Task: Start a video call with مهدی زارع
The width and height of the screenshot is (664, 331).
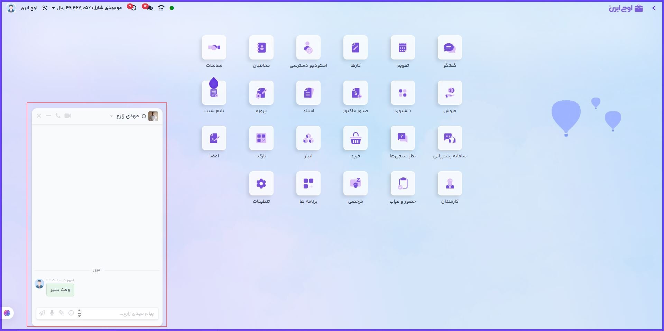Action: click(68, 116)
